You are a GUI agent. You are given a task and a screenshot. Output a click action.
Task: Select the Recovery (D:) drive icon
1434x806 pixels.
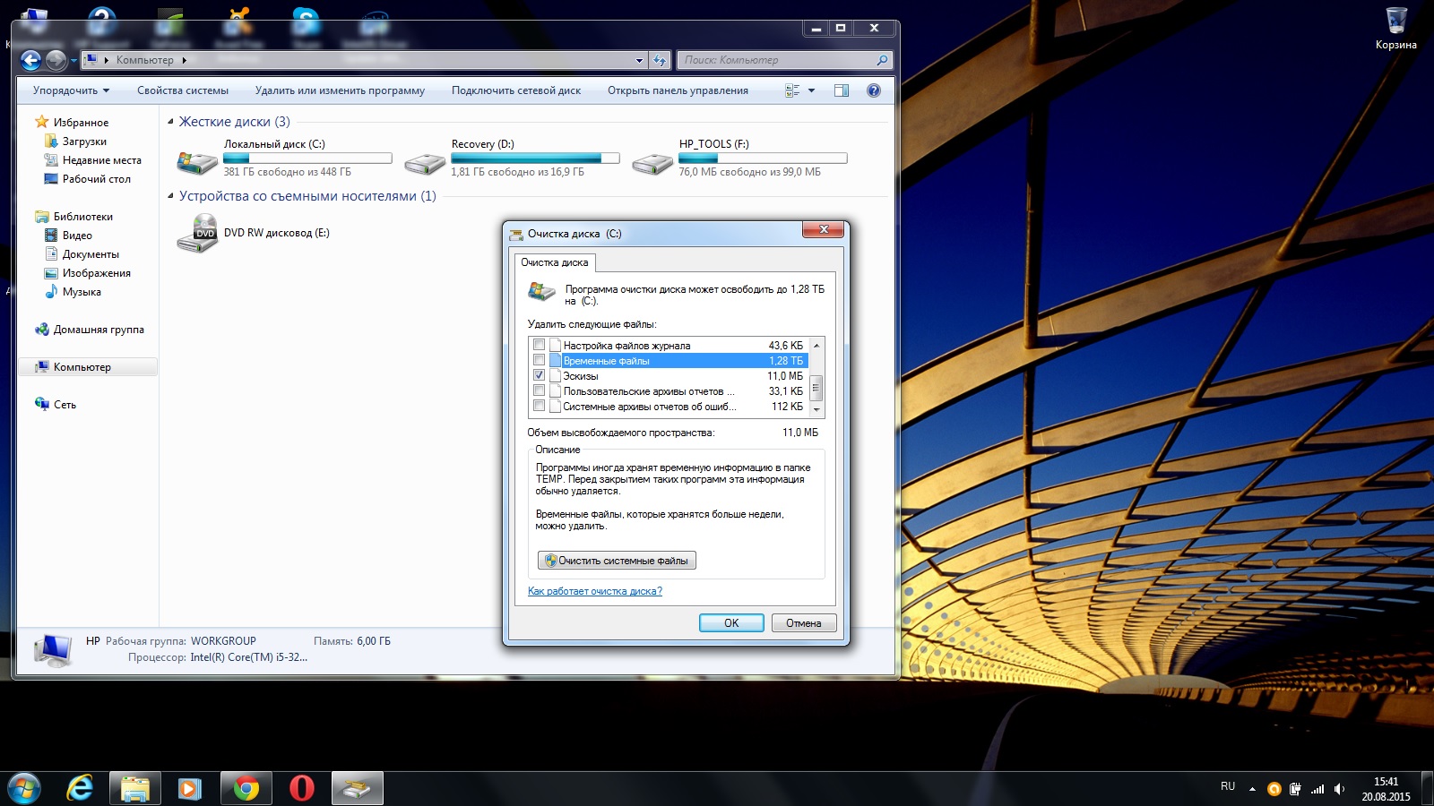click(425, 162)
